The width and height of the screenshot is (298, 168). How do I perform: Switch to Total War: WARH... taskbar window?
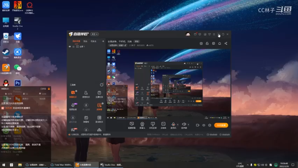pos(61,165)
